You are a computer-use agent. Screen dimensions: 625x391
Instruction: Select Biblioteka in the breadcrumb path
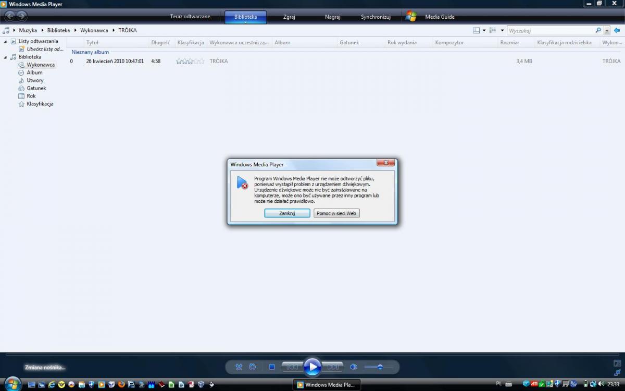click(x=58, y=30)
